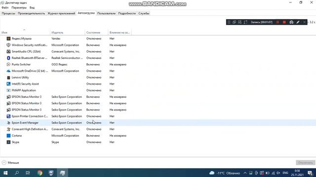Click the Bandicam overlapping windows icon
The height and width of the screenshot is (177, 316).
[x=234, y=22]
